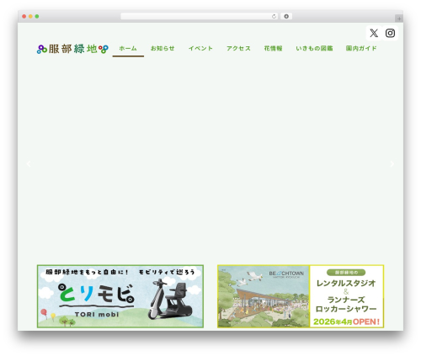Maximize the window with green button
The height and width of the screenshot is (356, 421).
(37, 17)
